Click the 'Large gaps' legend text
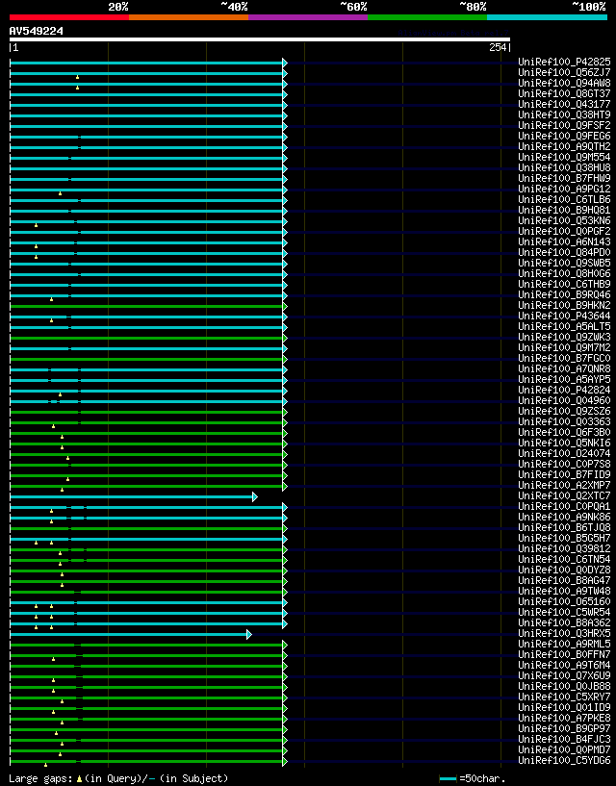This screenshot has width=616, height=786. [x=40, y=778]
